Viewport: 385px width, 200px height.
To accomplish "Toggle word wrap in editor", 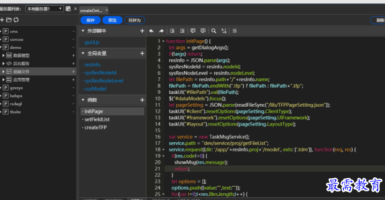I will click(235, 31).
